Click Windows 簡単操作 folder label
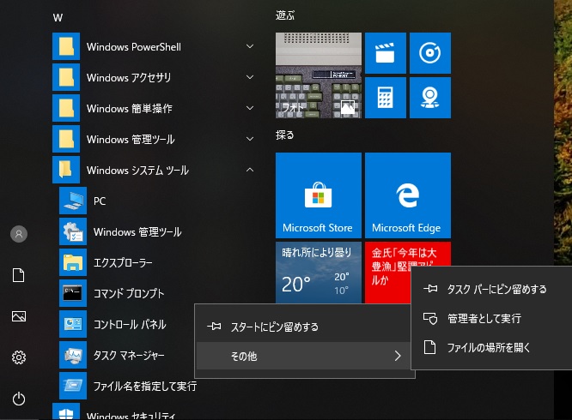Screen dimensions: 572x420 tap(130, 109)
